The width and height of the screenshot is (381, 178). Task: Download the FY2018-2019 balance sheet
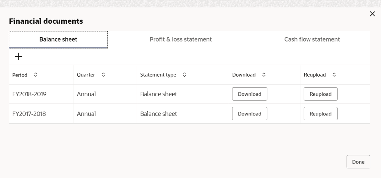coord(250,94)
